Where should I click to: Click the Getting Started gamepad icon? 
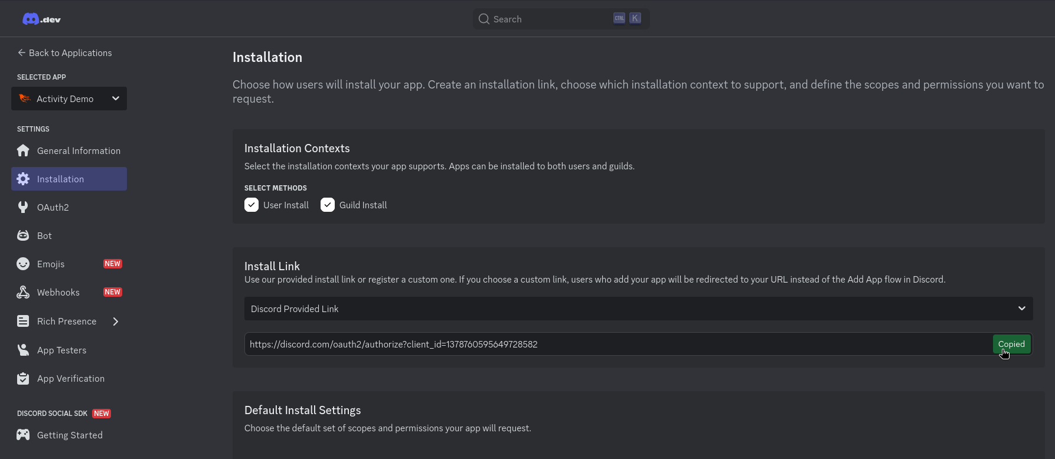(23, 435)
